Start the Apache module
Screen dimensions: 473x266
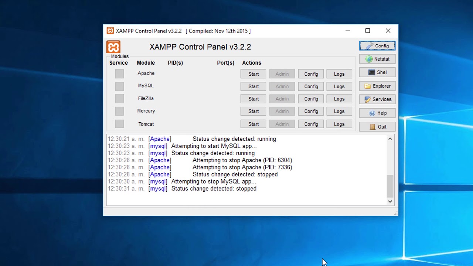pyautogui.click(x=253, y=74)
